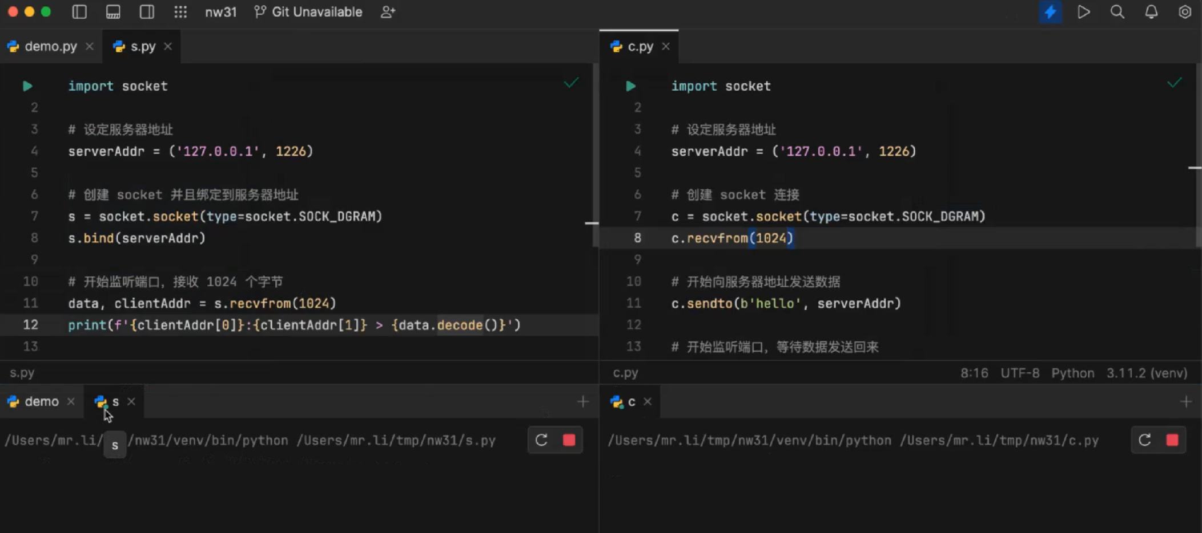Open Git Unavailable branch widget
The image size is (1202, 533).
pyautogui.click(x=308, y=12)
